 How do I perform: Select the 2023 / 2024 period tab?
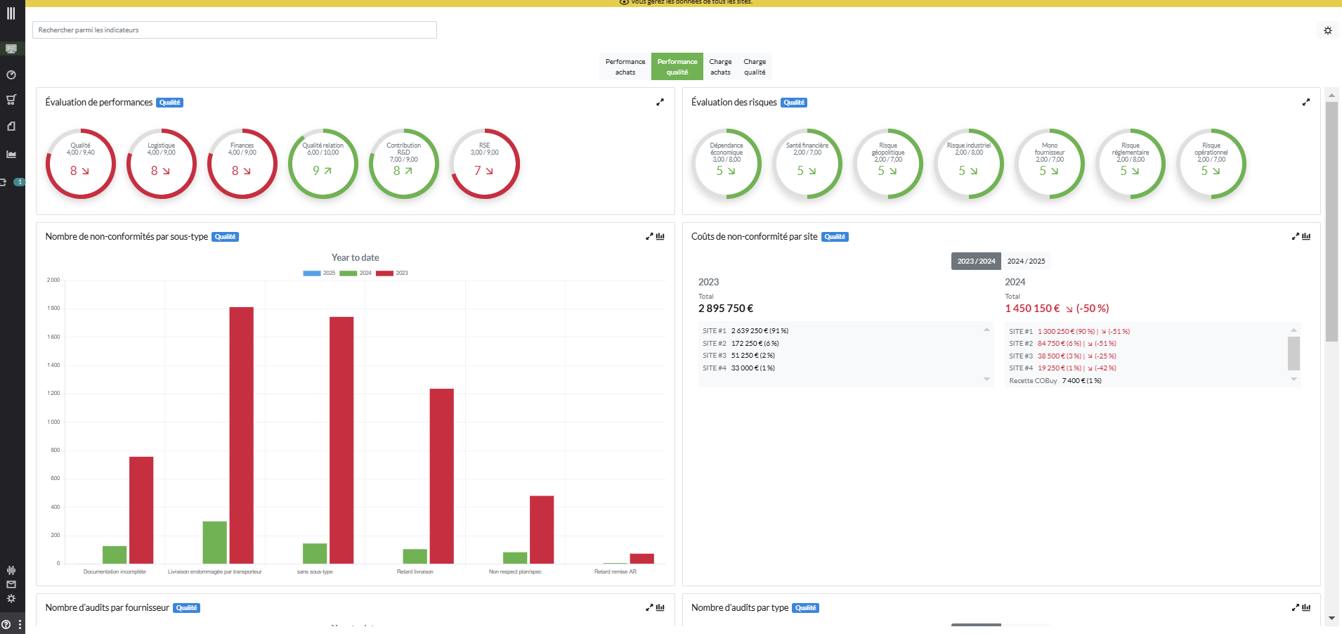(976, 261)
